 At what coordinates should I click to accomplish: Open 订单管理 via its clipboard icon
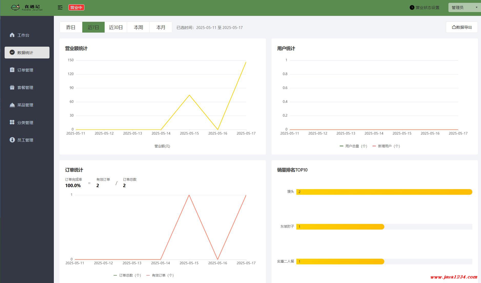(12, 70)
